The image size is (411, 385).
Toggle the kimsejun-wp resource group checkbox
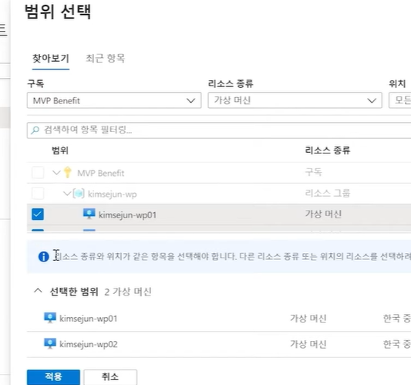pos(38,194)
